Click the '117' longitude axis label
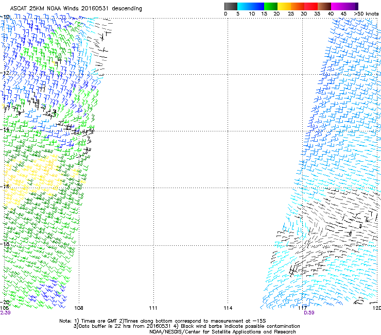 coord(303,308)
